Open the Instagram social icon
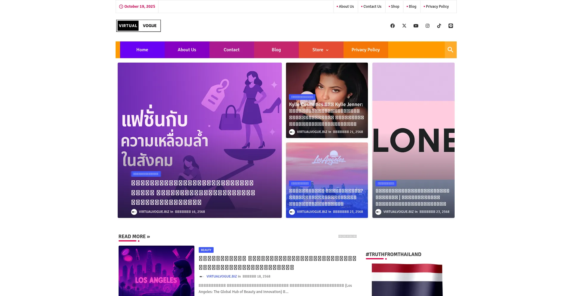This screenshot has width=572, height=296. [427, 26]
